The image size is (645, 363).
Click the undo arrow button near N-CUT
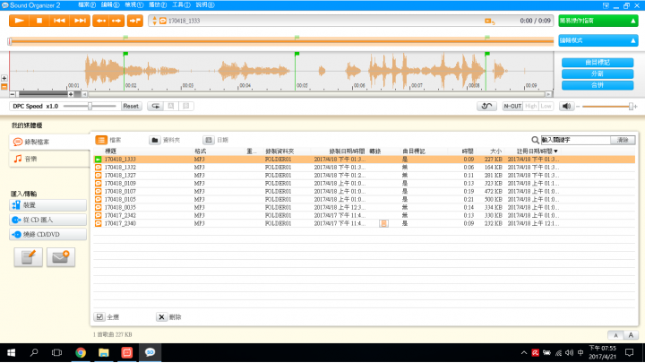pos(486,106)
